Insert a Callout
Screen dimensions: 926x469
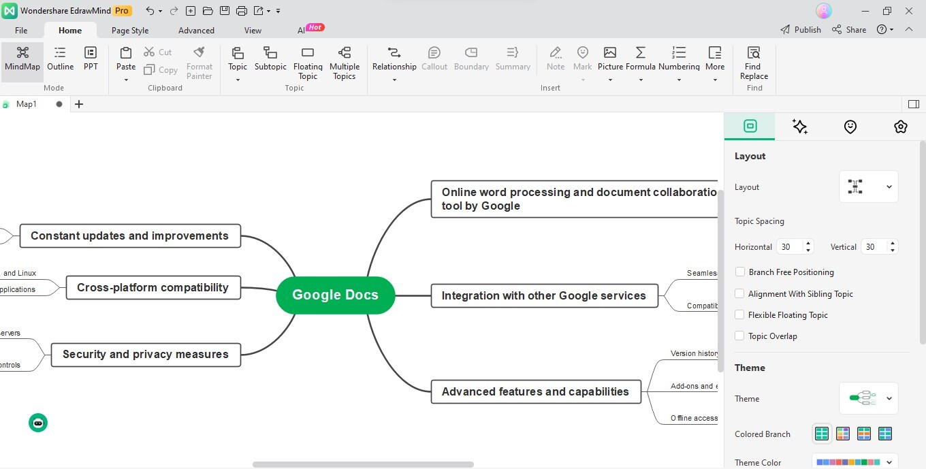tap(434, 59)
